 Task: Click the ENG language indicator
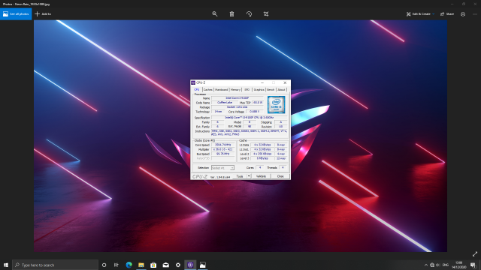pos(446,265)
